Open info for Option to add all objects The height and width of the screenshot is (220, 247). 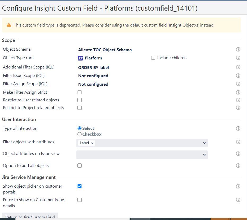click(x=238, y=166)
